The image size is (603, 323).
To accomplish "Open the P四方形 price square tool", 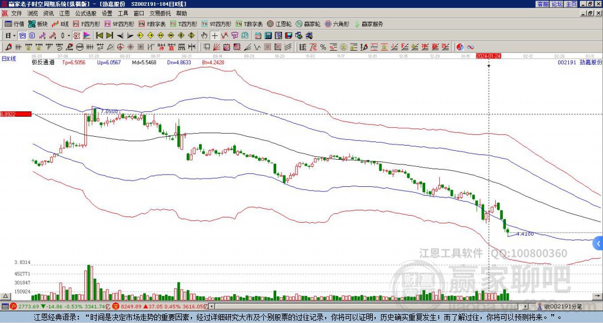I will [x=87, y=24].
